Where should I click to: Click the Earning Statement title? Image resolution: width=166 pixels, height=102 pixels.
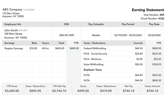coord(148,10)
